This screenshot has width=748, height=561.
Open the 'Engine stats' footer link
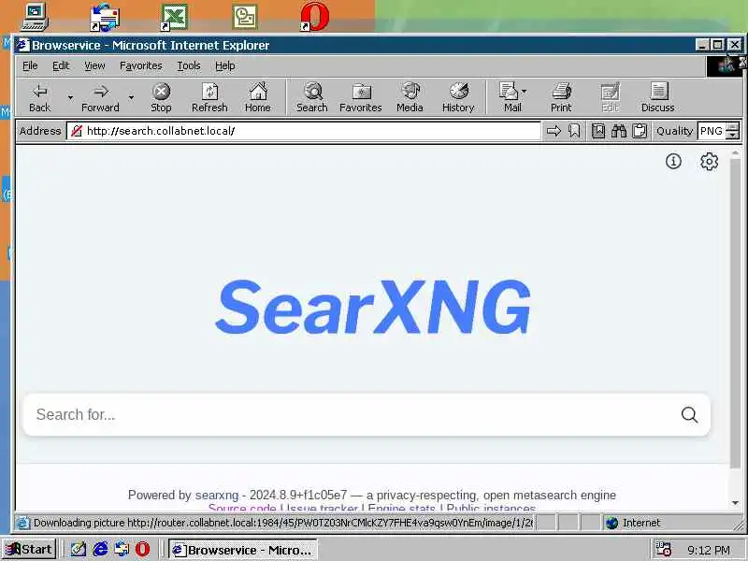402,508
